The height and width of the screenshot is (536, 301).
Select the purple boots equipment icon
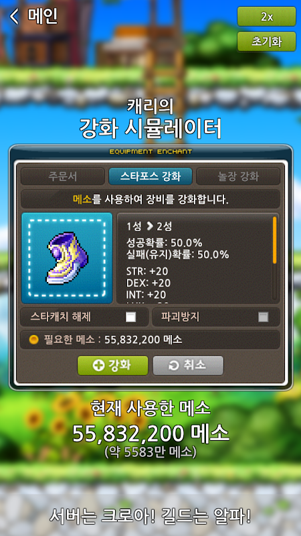(x=67, y=258)
